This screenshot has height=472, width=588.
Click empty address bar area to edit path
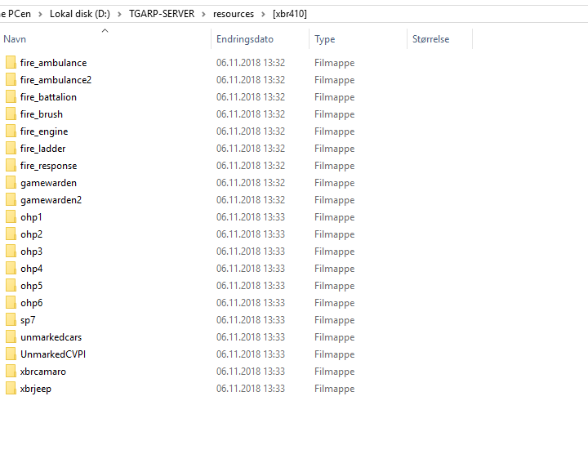pyautogui.click(x=446, y=14)
